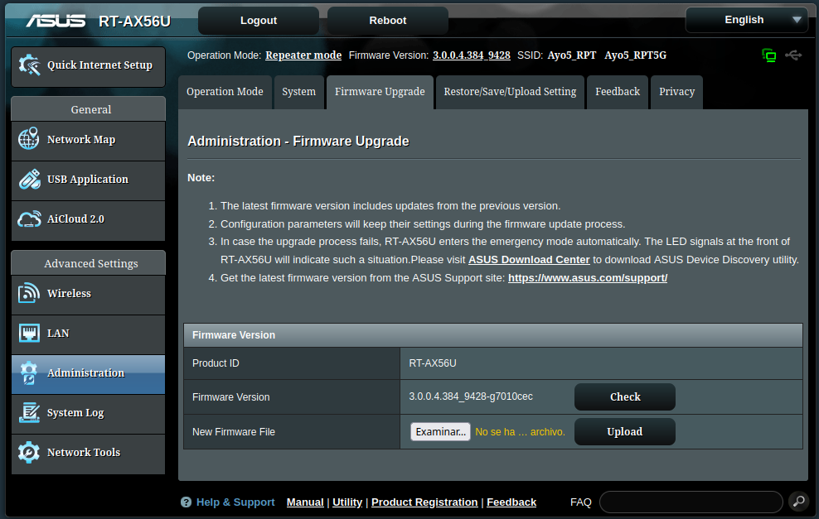Screen dimensions: 819x519
Task: Open the asus.com/support link
Action: [588, 278]
